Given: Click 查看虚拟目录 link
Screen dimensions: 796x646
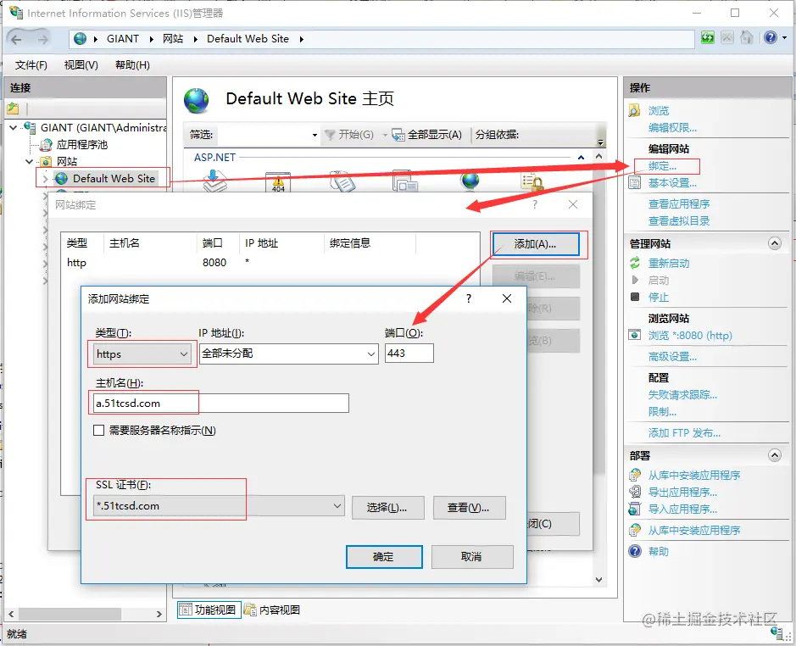Looking at the screenshot, I should coord(679,221).
